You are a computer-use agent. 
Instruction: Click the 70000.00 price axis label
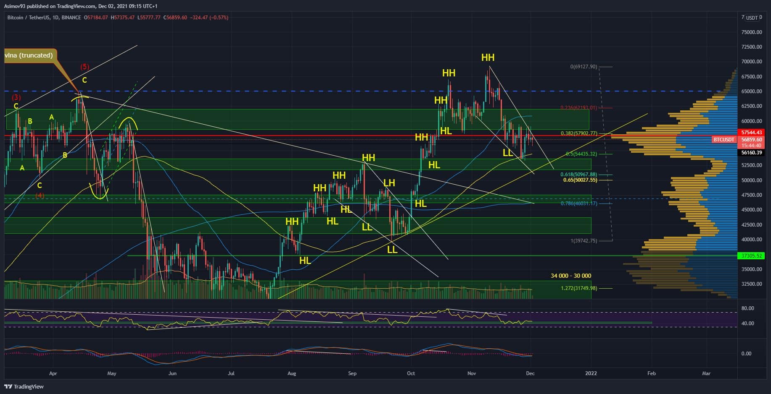(752, 62)
